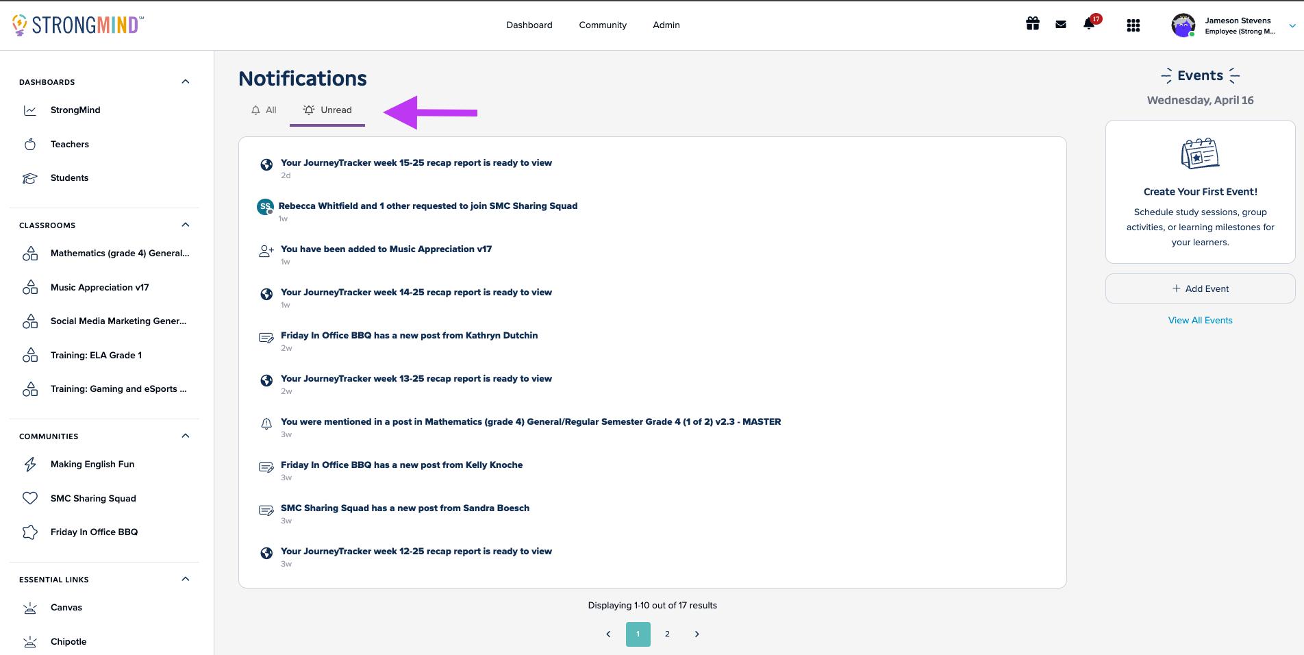Click the StrongMind logo
1304x655 pixels.
pos(78,25)
